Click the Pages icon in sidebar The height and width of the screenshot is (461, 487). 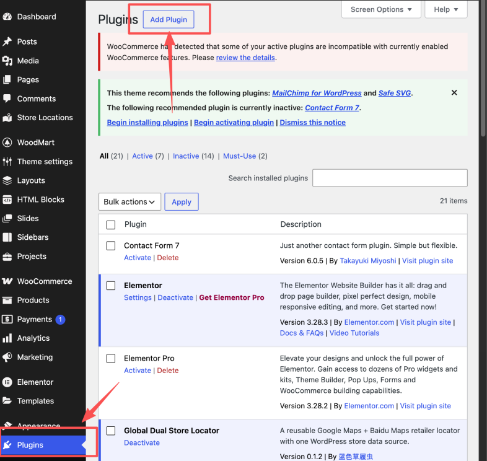click(x=7, y=79)
